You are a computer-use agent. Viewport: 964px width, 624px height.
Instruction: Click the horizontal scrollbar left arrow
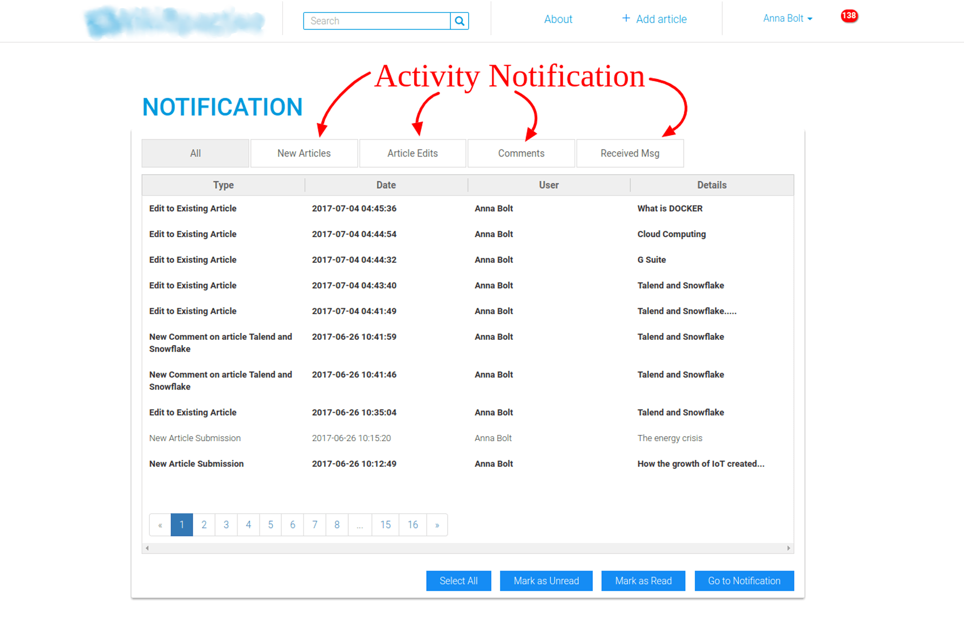click(147, 548)
